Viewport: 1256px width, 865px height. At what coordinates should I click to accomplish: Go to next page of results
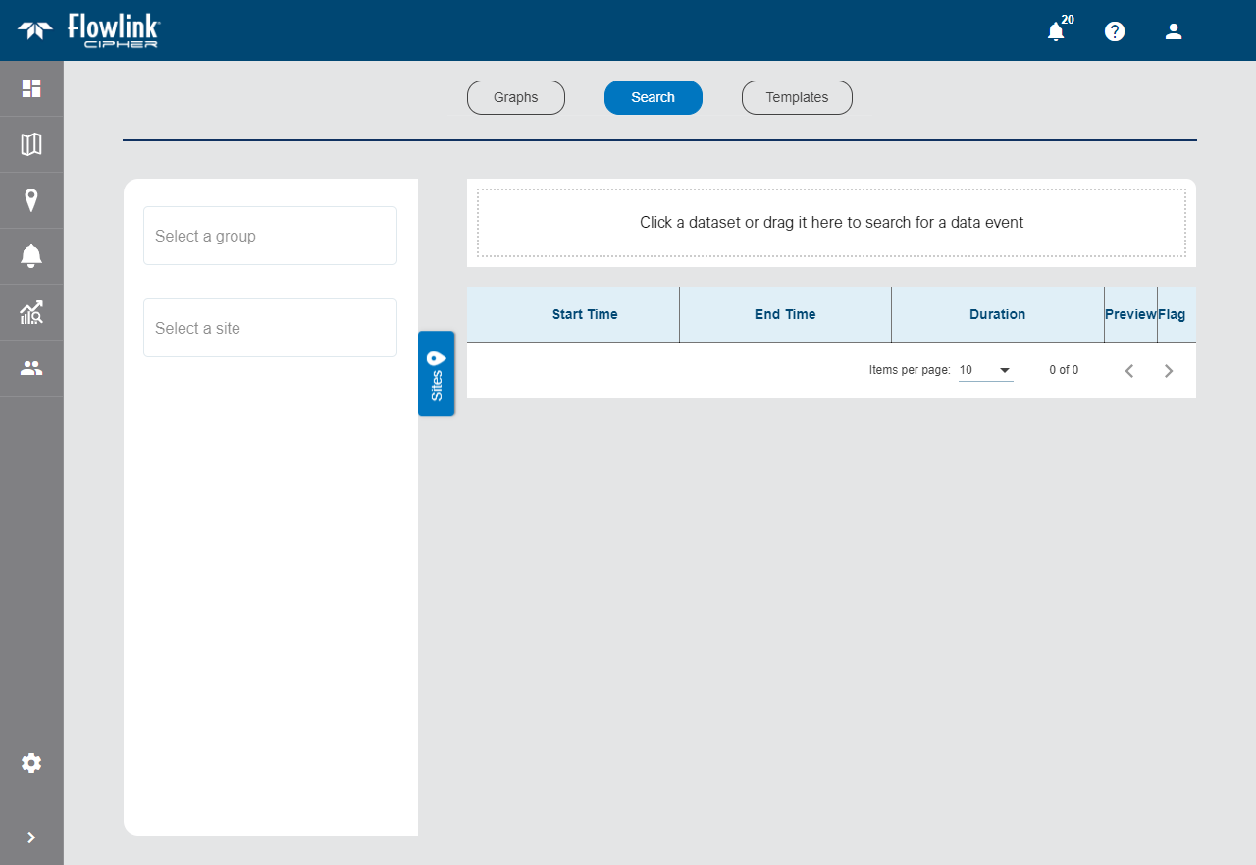click(1169, 371)
